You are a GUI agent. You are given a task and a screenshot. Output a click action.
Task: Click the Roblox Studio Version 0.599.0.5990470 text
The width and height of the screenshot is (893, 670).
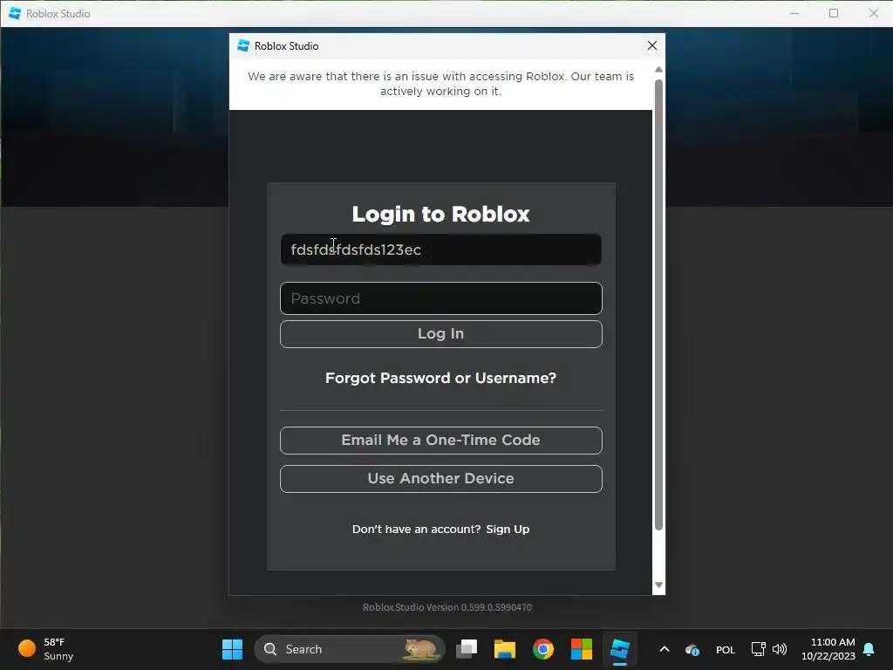pyautogui.click(x=447, y=607)
